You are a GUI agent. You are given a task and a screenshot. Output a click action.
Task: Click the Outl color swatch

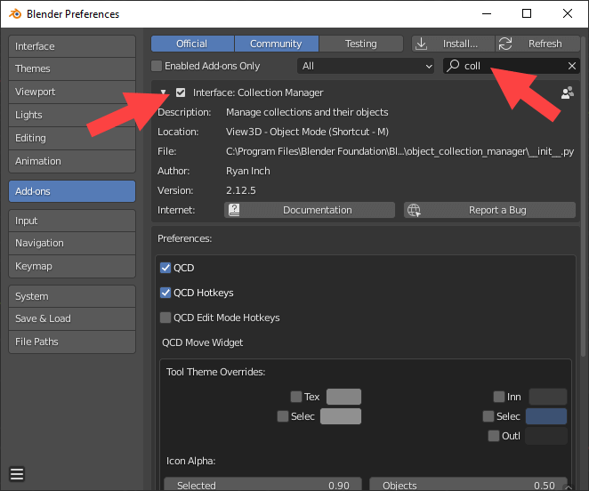click(545, 436)
